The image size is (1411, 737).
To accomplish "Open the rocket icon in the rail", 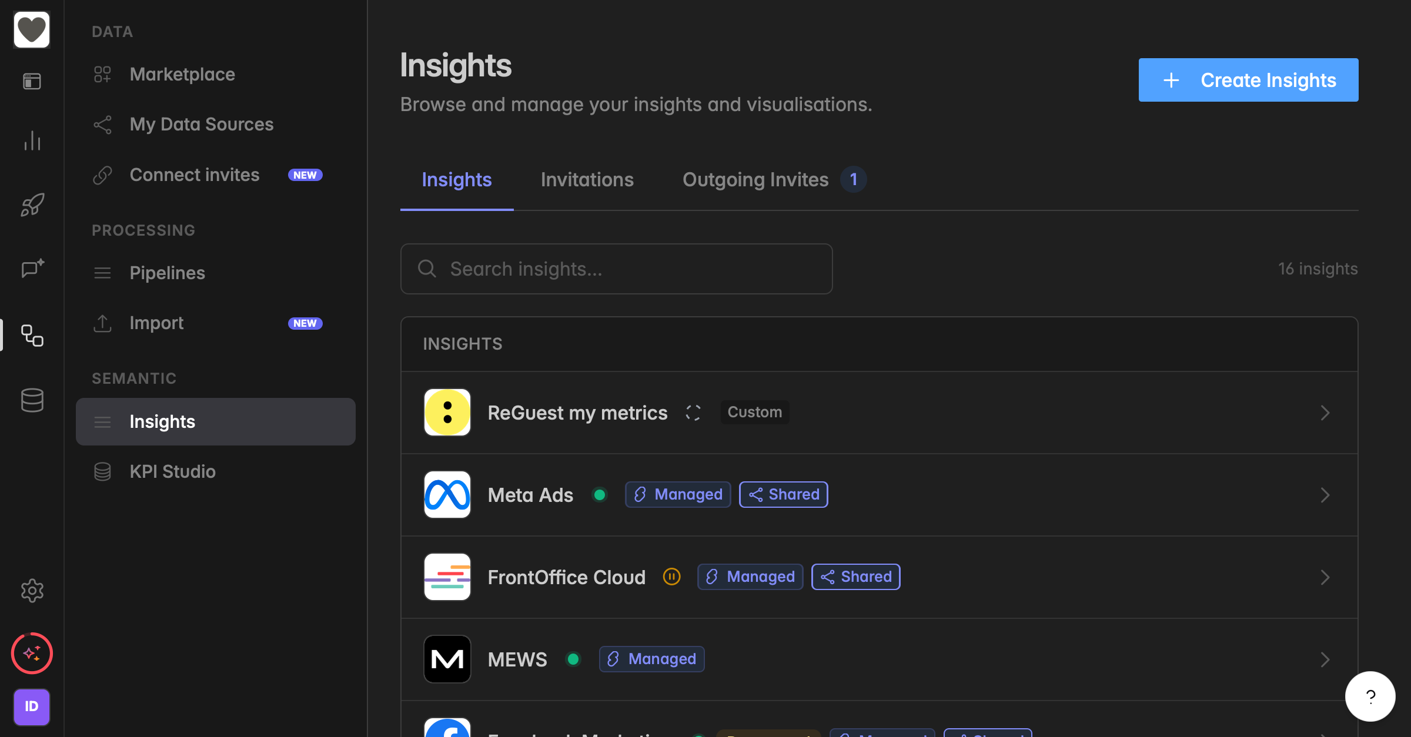I will click(x=32, y=205).
